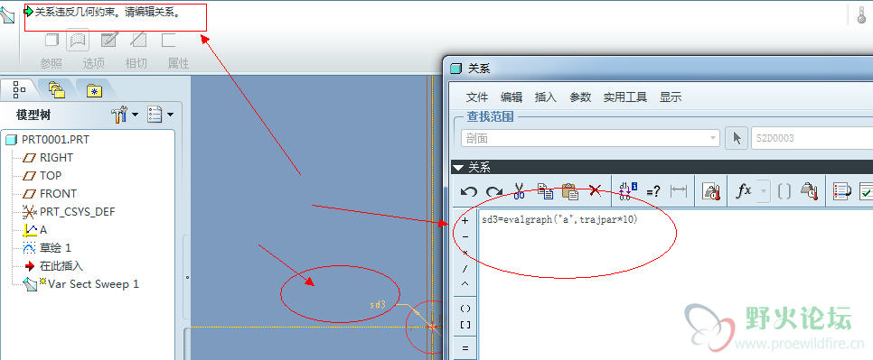Open 参数 menu in Relations dialog
873x360 pixels.
(x=580, y=97)
